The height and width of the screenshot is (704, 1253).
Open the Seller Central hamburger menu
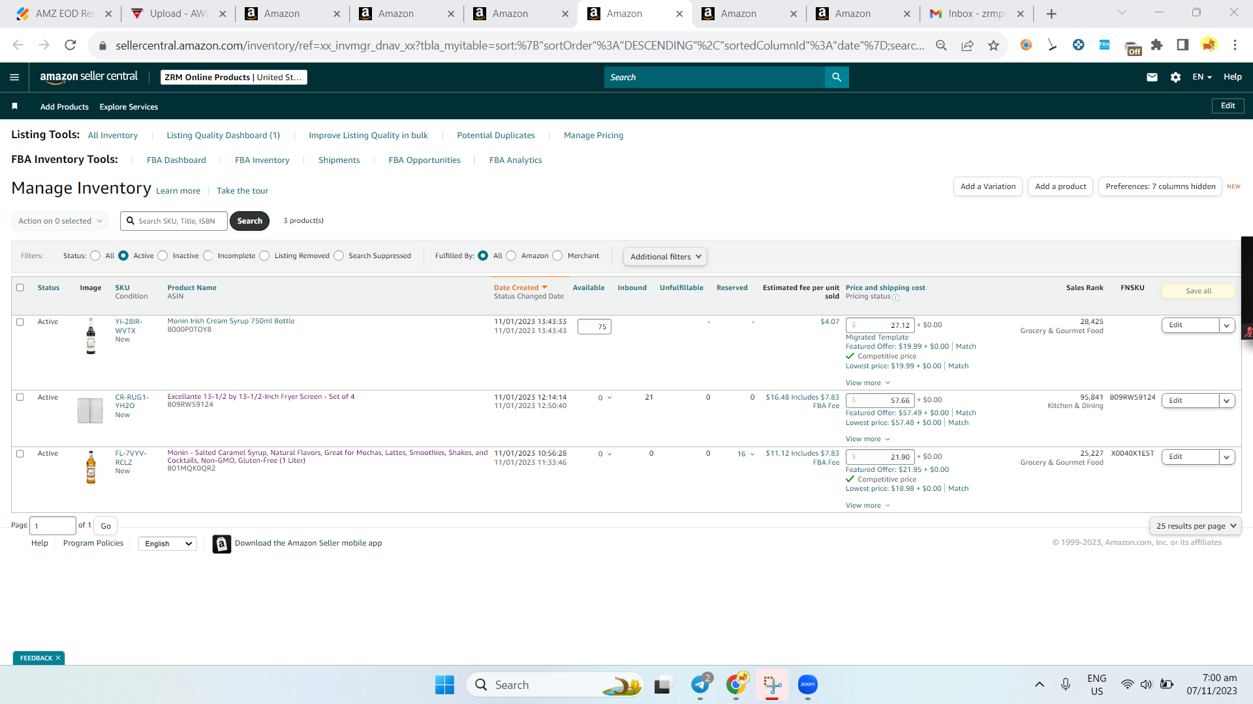[x=14, y=77]
